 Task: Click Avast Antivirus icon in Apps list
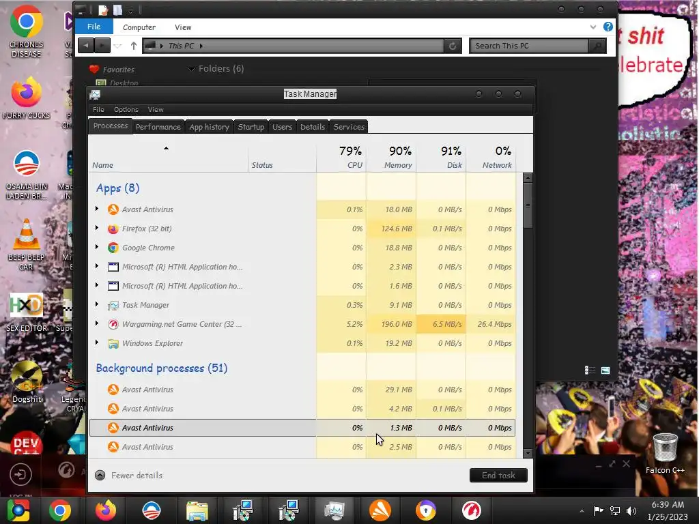(x=113, y=209)
